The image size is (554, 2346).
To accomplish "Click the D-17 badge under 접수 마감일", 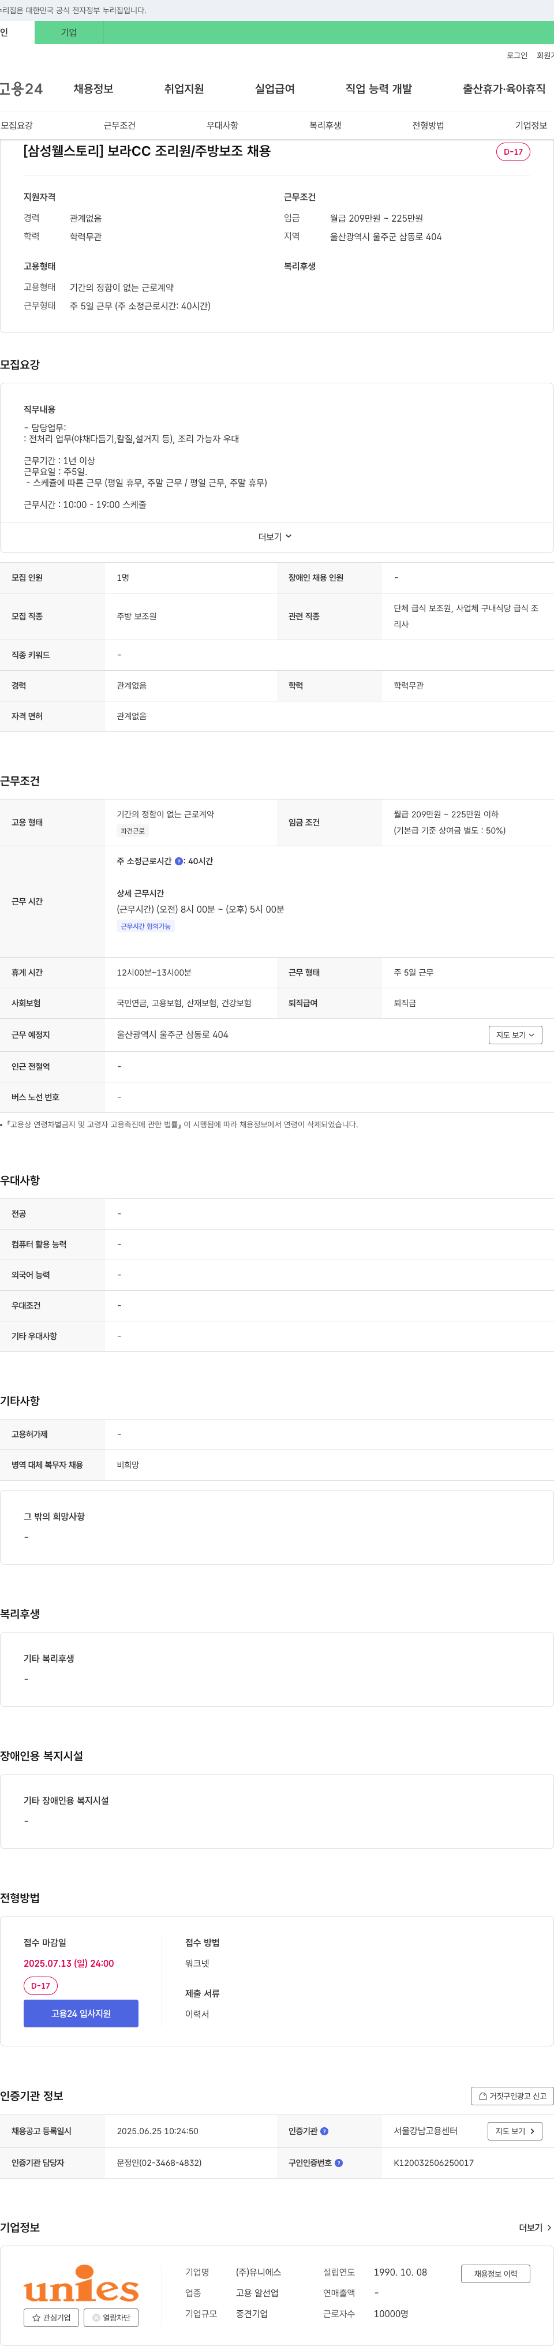I will tap(41, 1985).
